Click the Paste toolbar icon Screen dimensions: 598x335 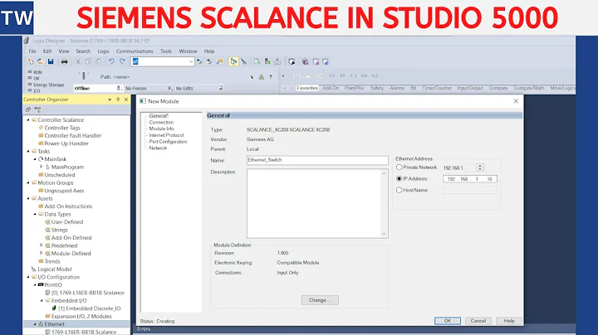(98, 61)
